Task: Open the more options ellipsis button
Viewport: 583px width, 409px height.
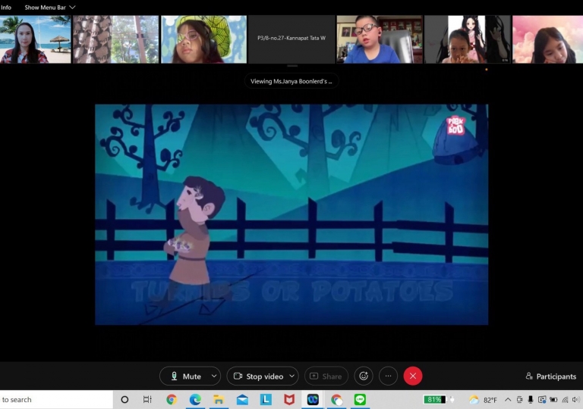Action: 388,376
